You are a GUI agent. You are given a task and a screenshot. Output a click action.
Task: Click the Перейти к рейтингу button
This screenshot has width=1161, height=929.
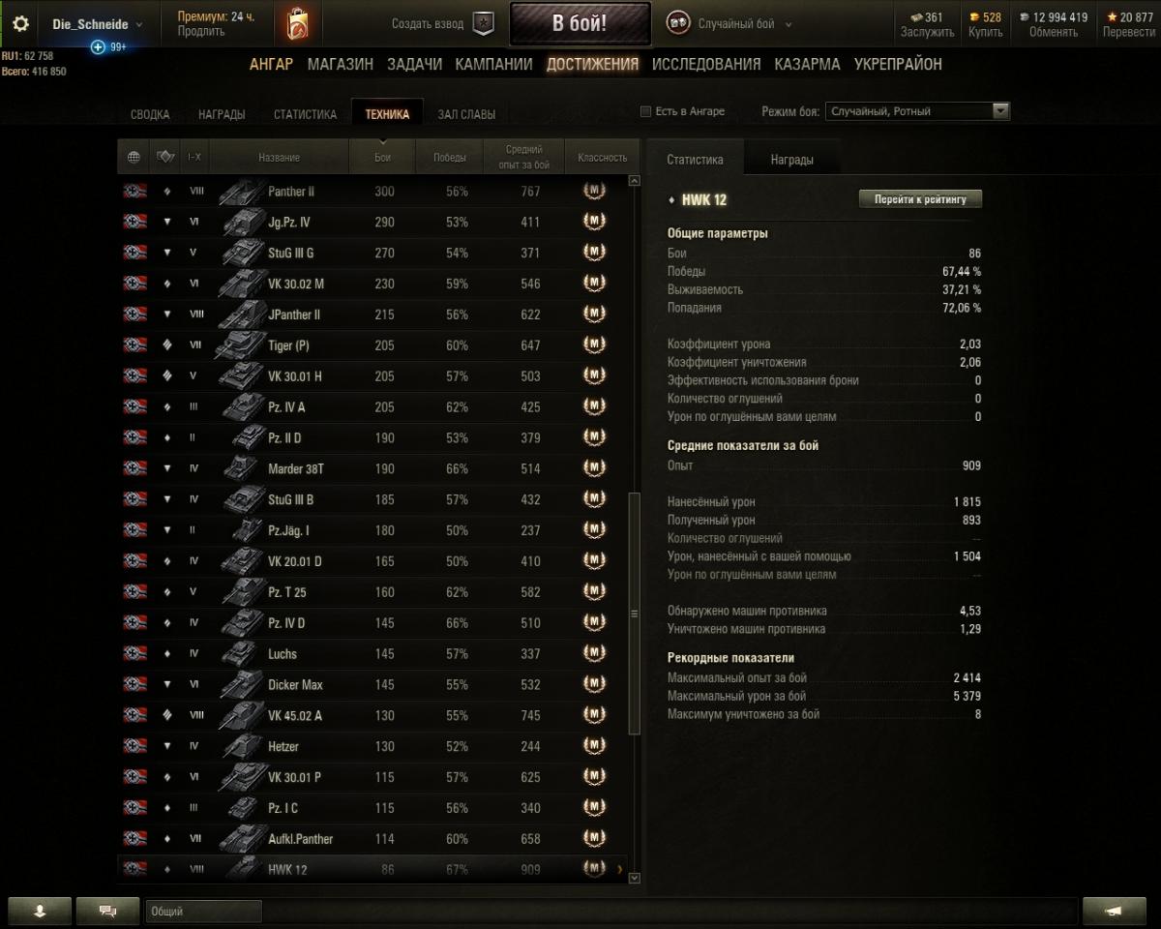tap(920, 199)
